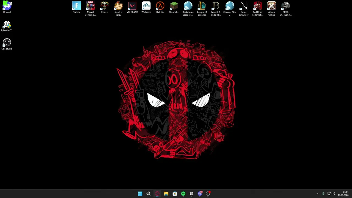This screenshot has width=352, height=198.
Task: Select the Counter-Strike 2 desktop shortcut
Action: (x=230, y=9)
